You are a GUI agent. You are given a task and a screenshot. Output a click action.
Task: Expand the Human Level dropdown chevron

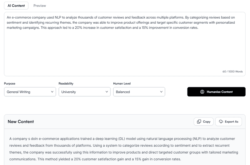(x=161, y=92)
